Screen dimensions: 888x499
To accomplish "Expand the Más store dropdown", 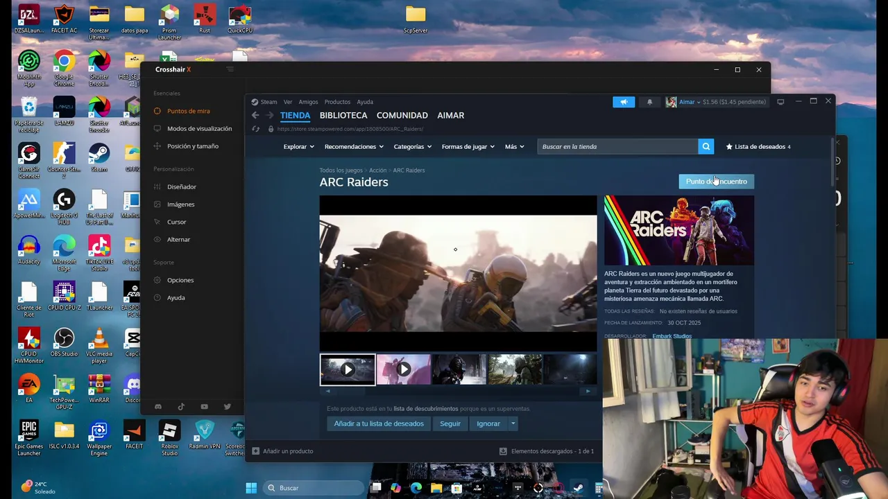I will [515, 146].
